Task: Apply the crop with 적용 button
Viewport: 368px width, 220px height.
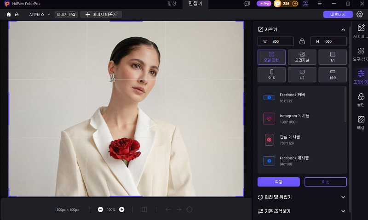Action: click(x=279, y=182)
